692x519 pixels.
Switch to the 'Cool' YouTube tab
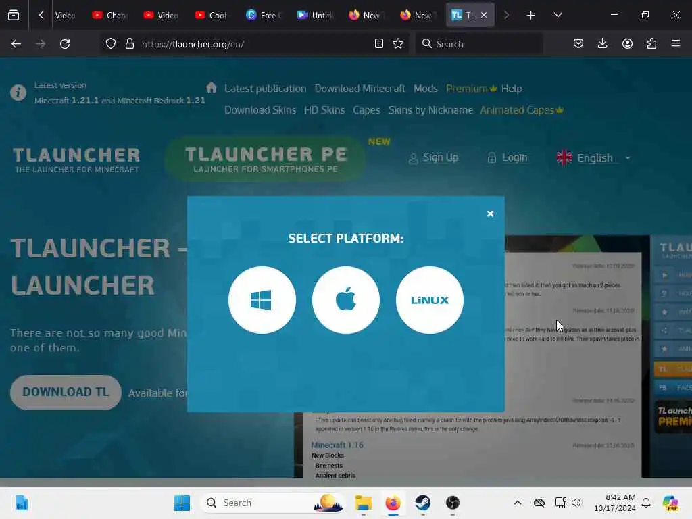point(212,15)
